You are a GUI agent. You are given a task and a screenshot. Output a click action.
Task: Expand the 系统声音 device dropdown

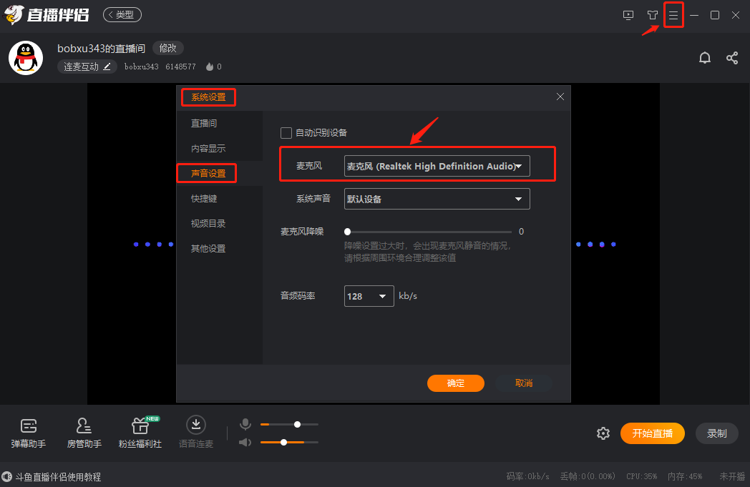[x=437, y=199]
